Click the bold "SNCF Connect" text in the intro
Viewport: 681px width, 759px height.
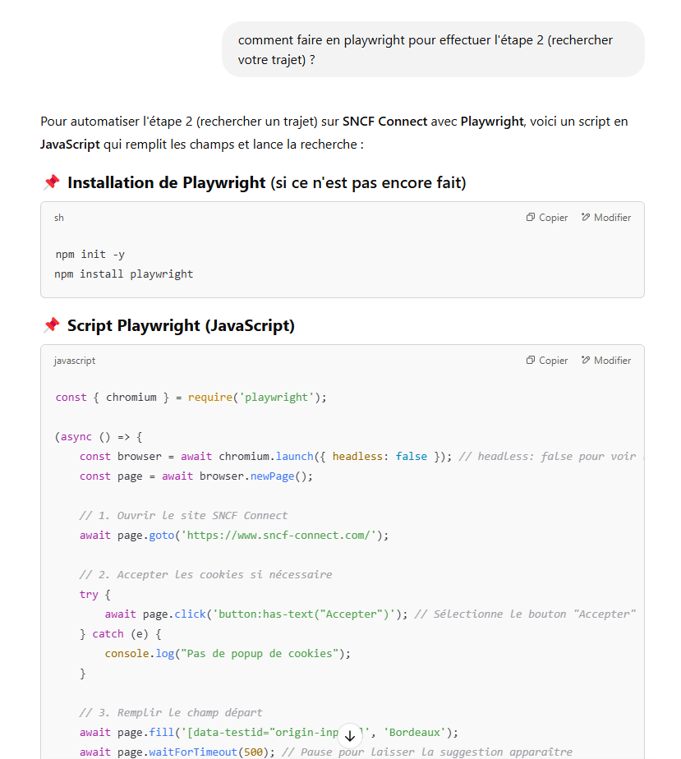click(384, 122)
